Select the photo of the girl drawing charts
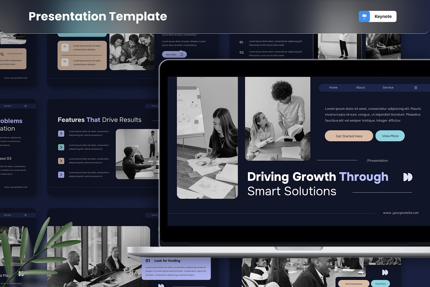This screenshot has width=430, height=287. coord(207,138)
